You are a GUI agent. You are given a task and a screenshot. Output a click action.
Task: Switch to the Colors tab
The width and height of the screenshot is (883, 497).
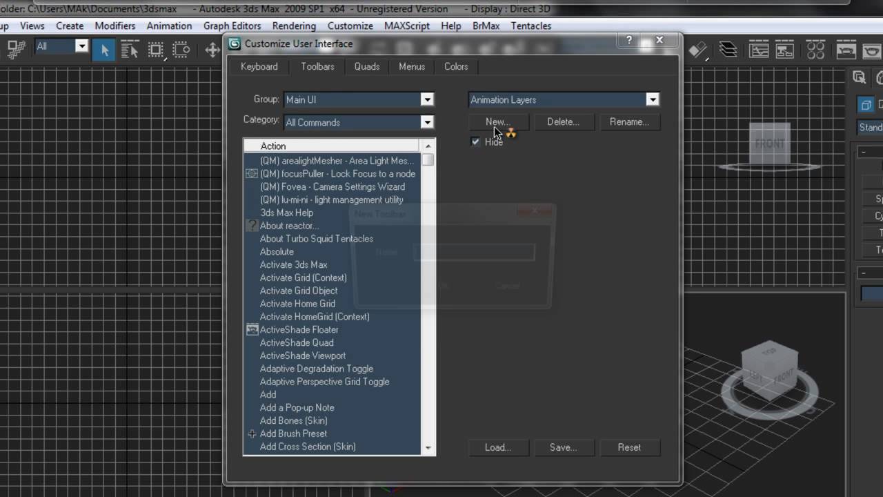(x=456, y=66)
